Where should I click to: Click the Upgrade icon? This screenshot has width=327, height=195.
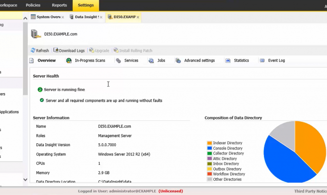(x=92, y=50)
